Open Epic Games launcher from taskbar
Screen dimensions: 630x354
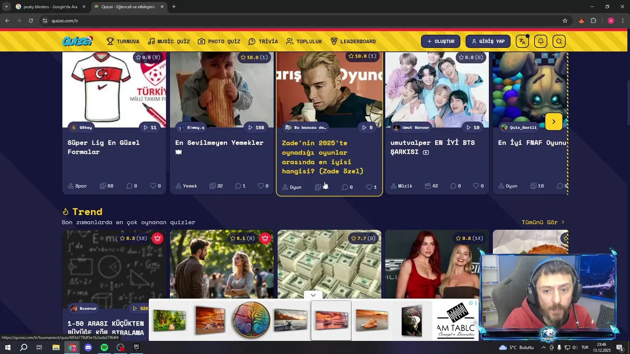136,348
